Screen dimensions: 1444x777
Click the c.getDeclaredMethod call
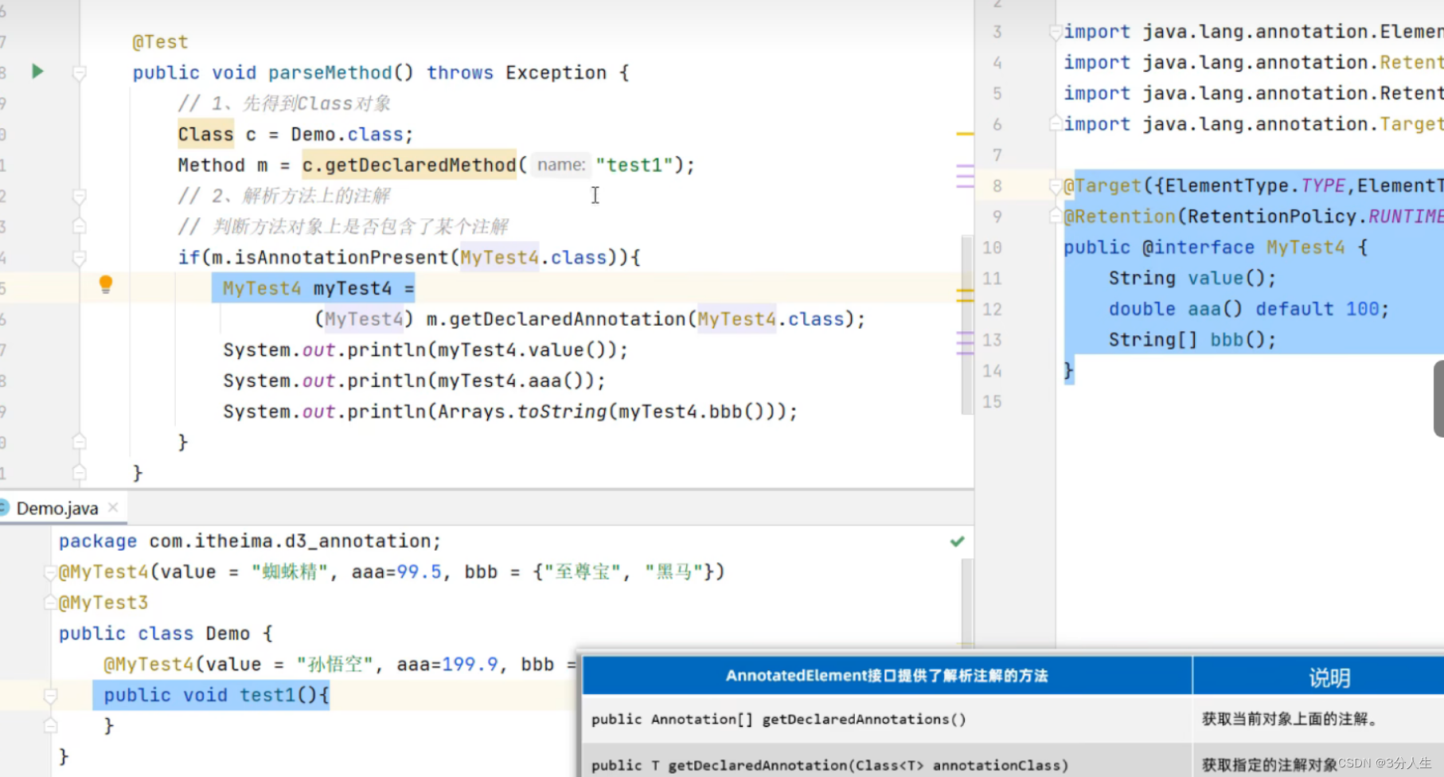[x=409, y=165]
